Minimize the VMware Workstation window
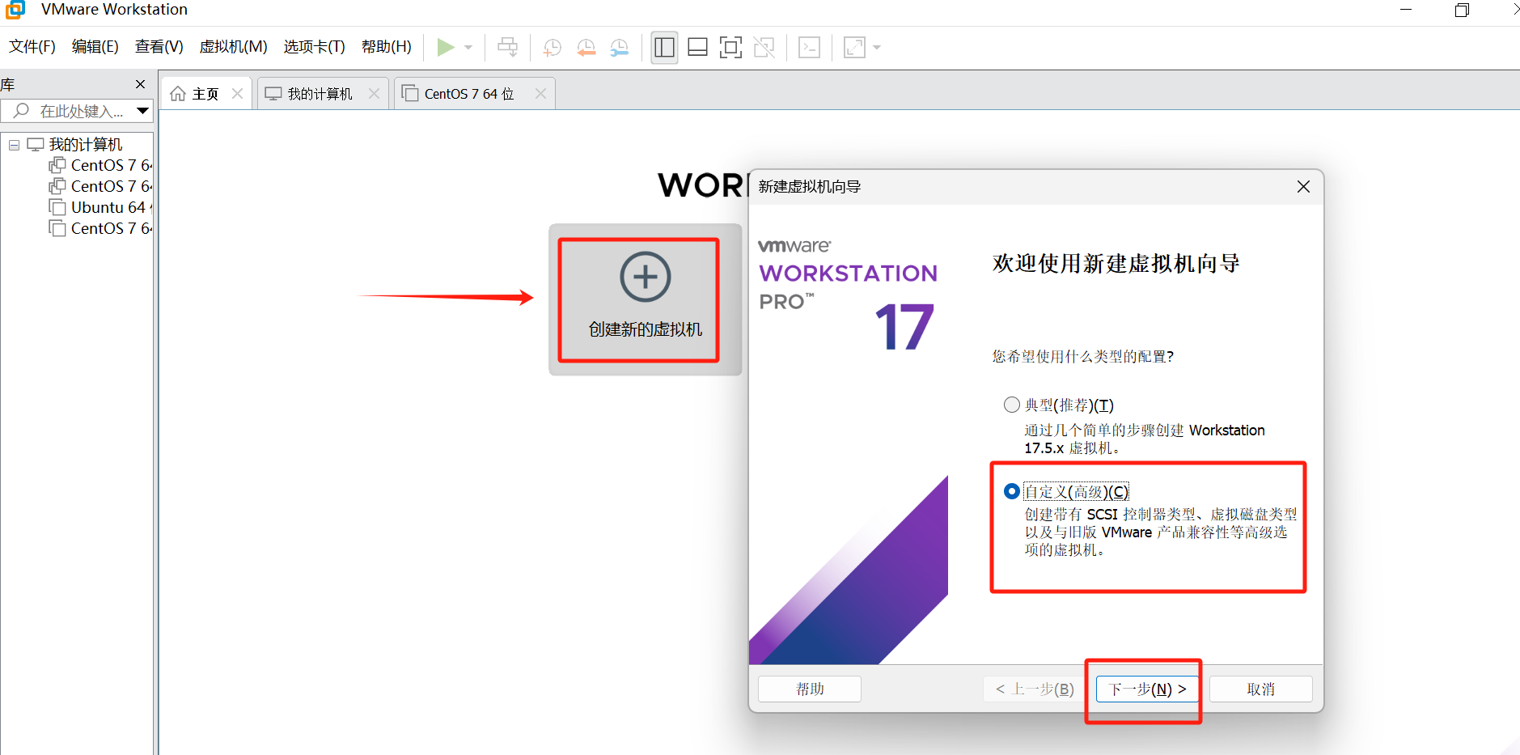This screenshot has height=755, width=1520. click(x=1406, y=10)
